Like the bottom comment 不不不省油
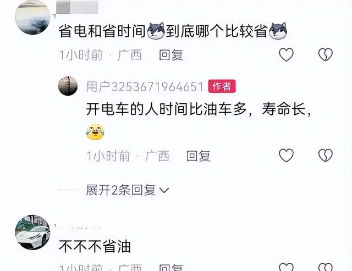Screen dimensions: 352x271 (x=286, y=267)
